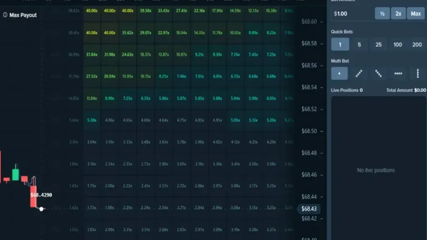Place bet on the 33.43x cell
Viewport: 427px width, 240px height.
(x=163, y=10)
